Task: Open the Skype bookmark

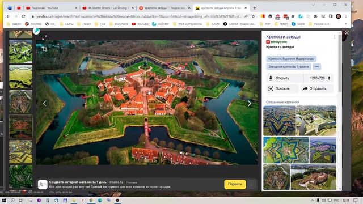Action: tap(298, 24)
